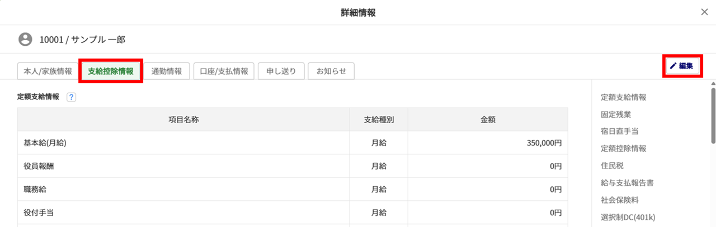Viewport: 716px width, 227px height.
Task: Open the 本人/家族情報 tab
Action: pos(48,71)
